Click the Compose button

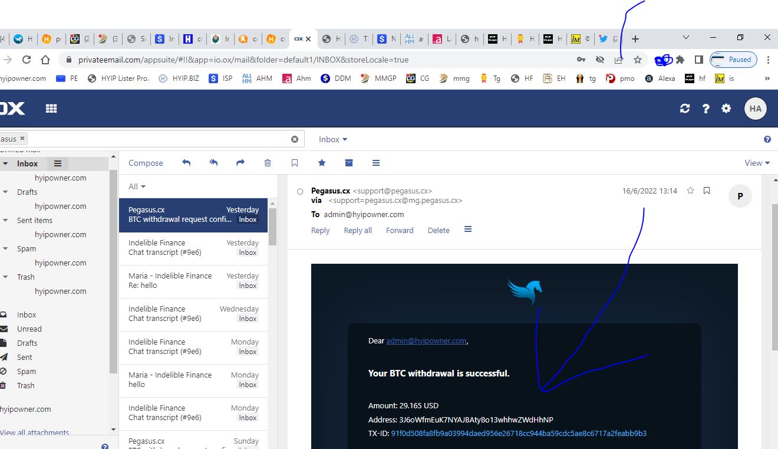click(146, 163)
